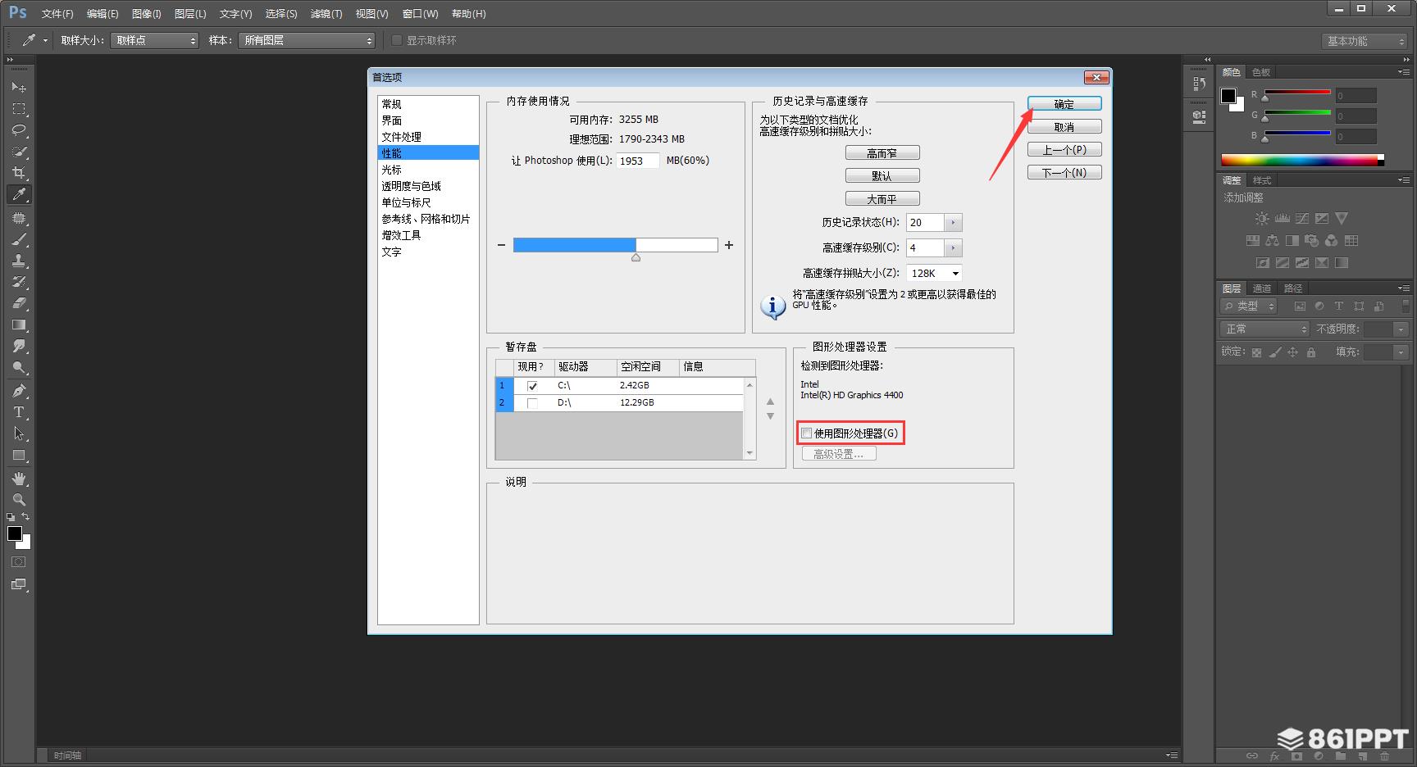
Task: Check the D:\ scratch disk checkbox
Action: click(x=532, y=403)
